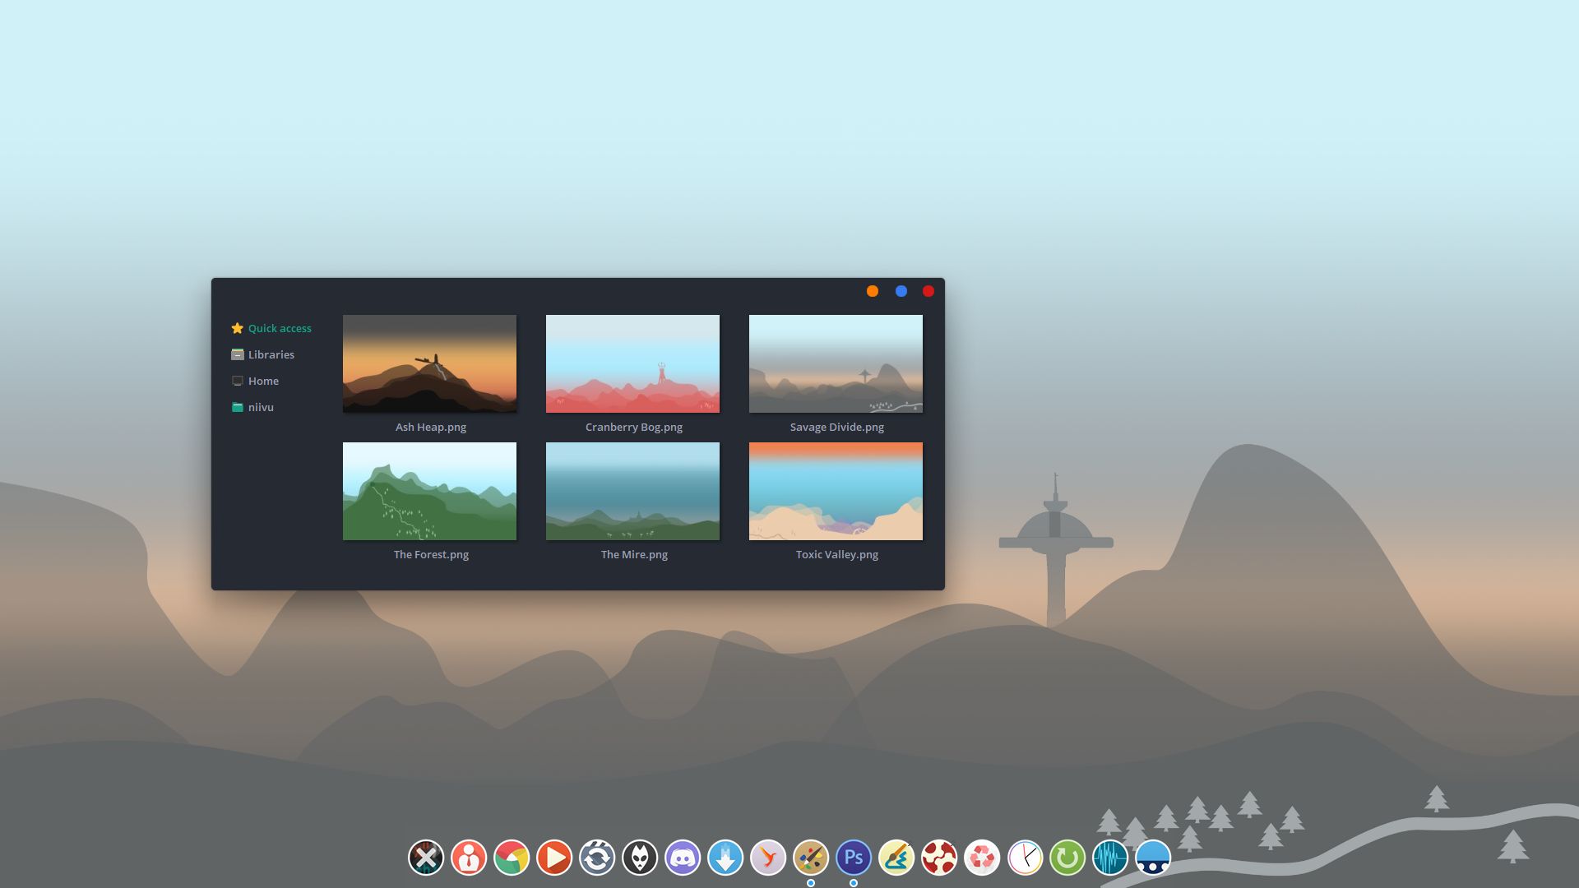Navigate to Home in the sidebar
Image resolution: width=1579 pixels, height=888 pixels.
point(264,381)
